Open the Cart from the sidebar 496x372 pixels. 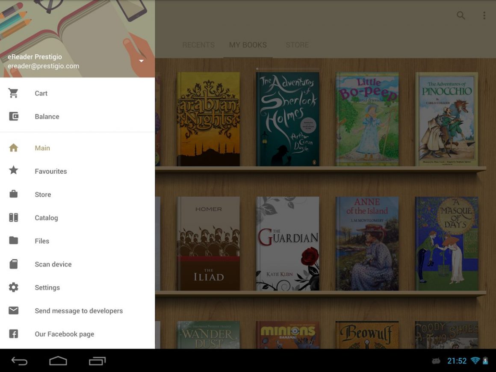click(41, 93)
